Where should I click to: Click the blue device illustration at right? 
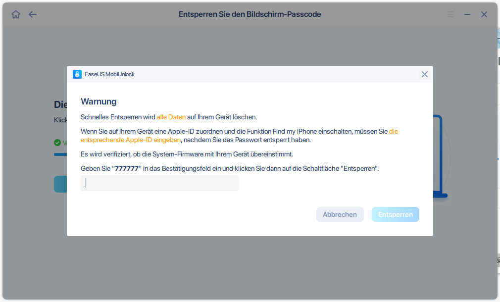441,156
